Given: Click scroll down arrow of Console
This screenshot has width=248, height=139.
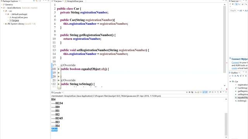Looking at the screenshot, I should click(x=226, y=137).
